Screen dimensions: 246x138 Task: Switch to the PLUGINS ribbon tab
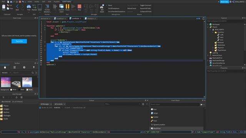tap(57, 2)
